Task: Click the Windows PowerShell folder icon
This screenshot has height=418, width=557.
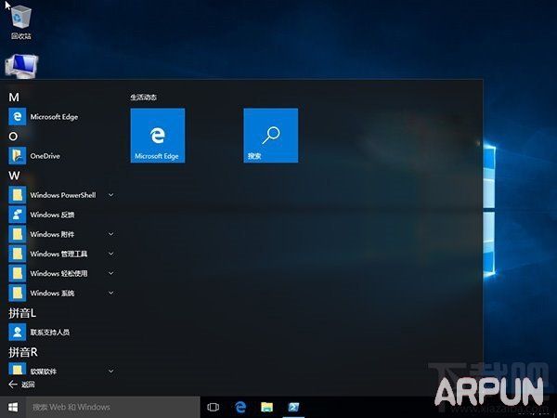Action: click(18, 195)
